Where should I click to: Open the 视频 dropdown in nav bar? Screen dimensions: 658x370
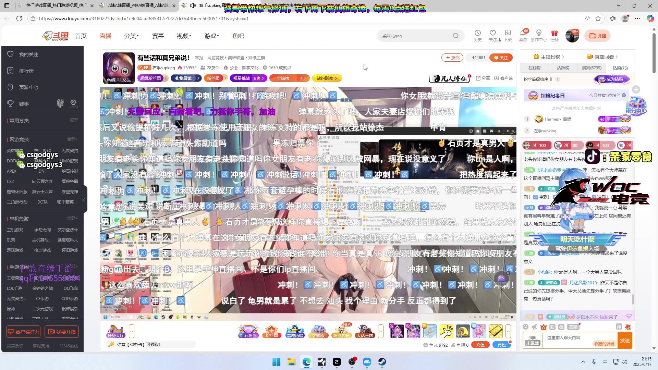(x=184, y=36)
